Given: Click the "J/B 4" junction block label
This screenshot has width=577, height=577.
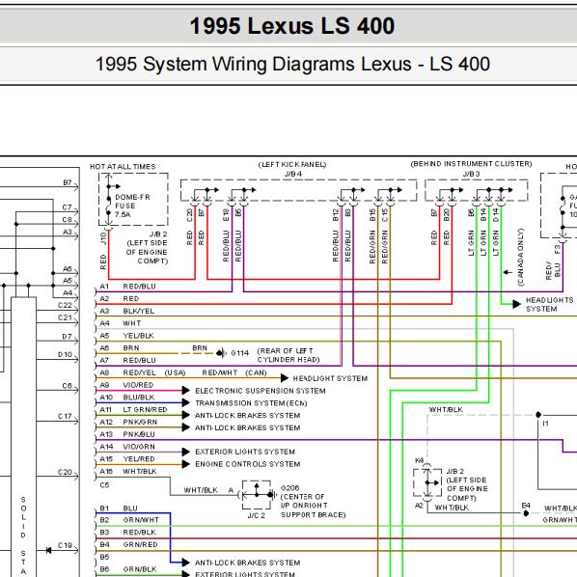Looking at the screenshot, I should pyautogui.click(x=293, y=174).
